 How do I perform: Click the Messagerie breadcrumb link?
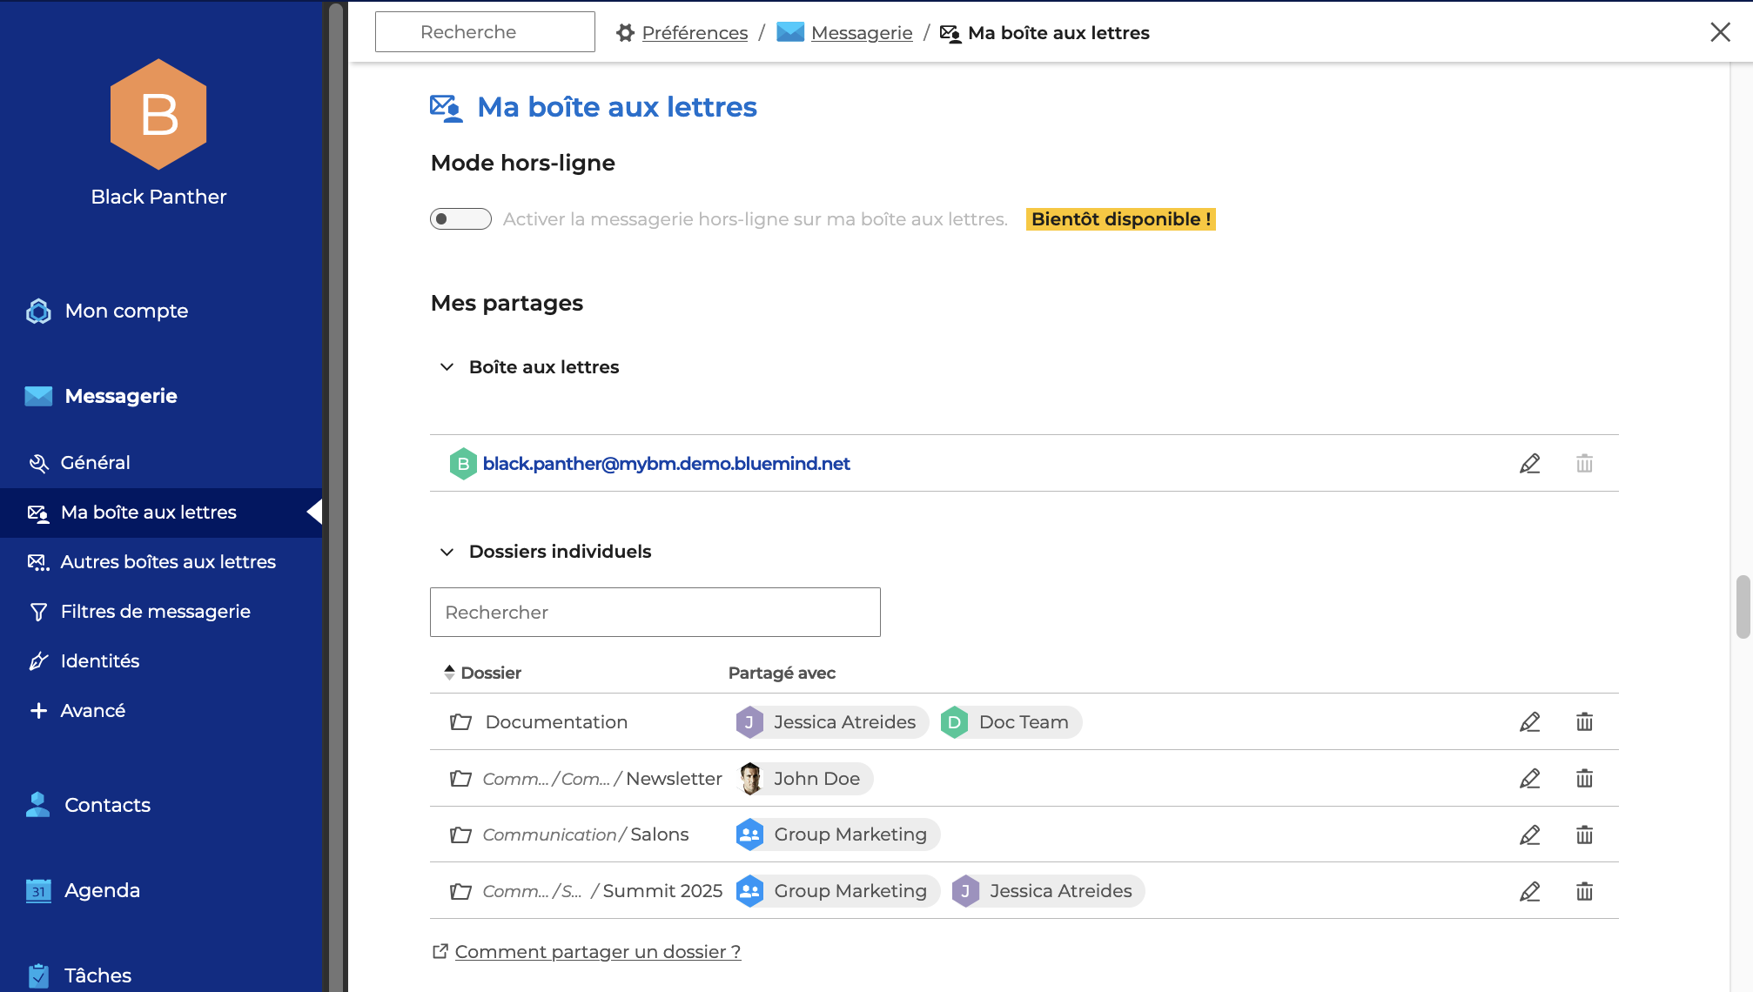coord(861,33)
